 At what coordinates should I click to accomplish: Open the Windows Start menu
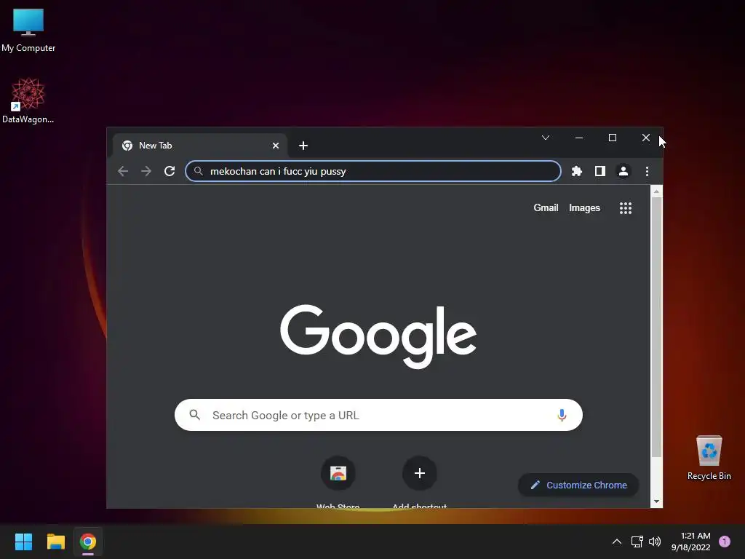coord(23,542)
